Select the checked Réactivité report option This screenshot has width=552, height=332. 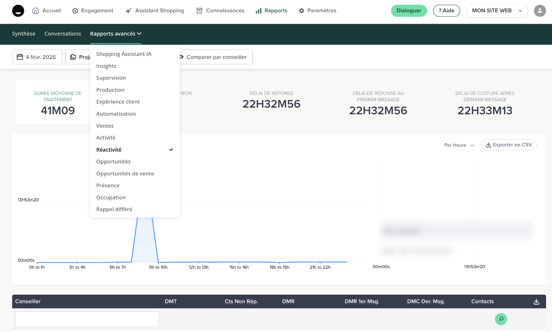pos(109,150)
